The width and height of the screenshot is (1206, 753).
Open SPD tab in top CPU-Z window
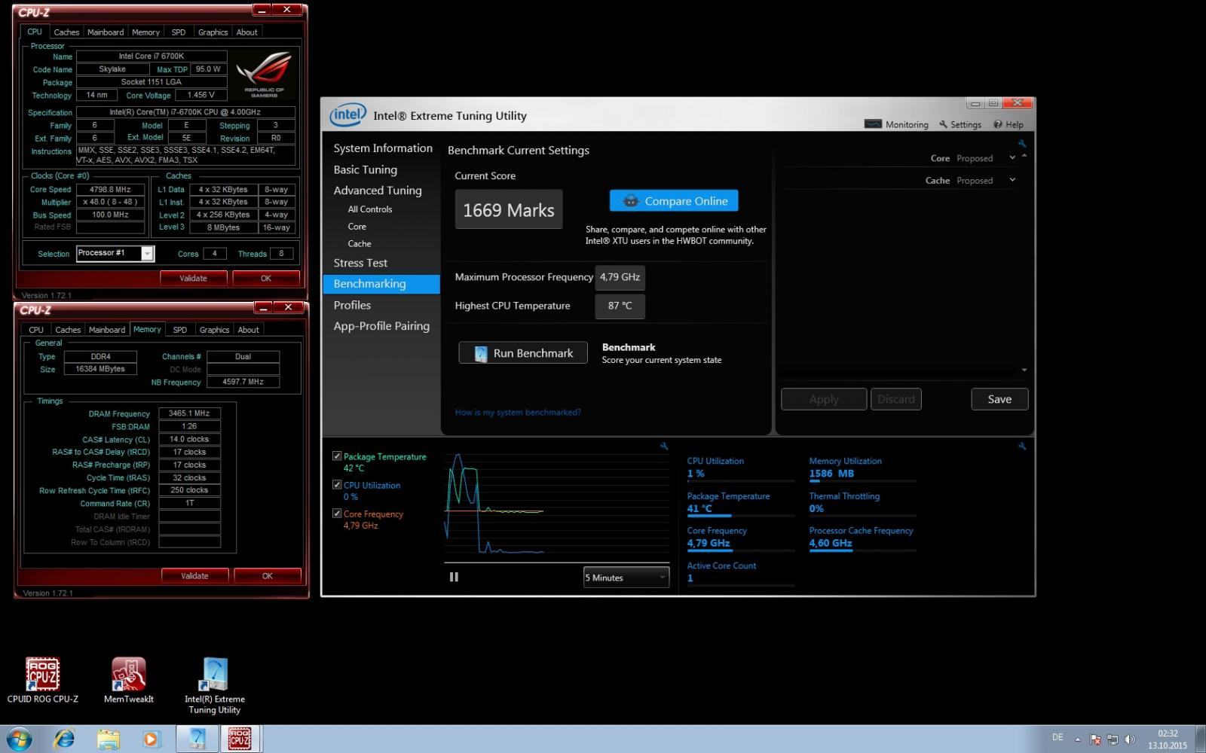(x=179, y=32)
